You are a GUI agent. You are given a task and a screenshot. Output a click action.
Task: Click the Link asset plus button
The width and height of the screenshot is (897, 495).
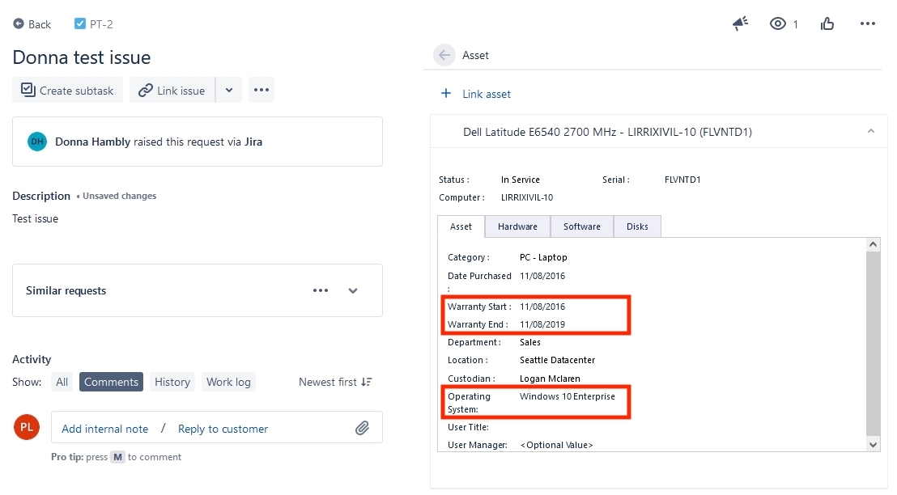(446, 94)
